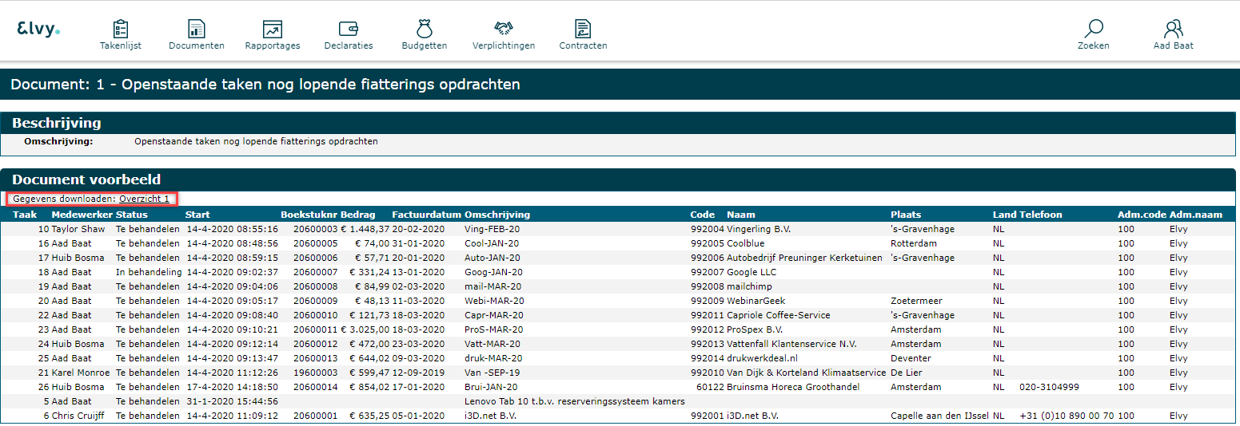Select the Vingerling B.V. task row

760,229
